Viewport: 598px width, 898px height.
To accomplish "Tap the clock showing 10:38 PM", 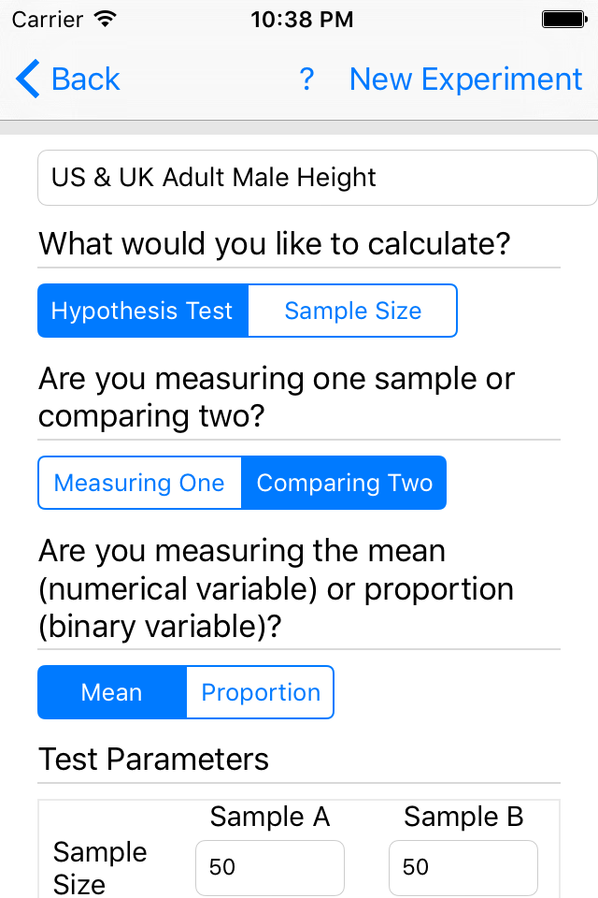I will coord(302,19).
